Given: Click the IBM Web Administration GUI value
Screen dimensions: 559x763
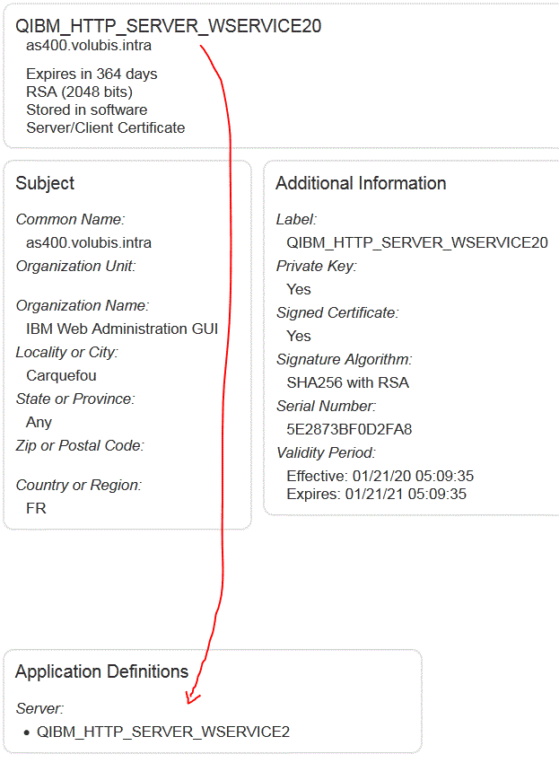Looking at the screenshot, I should [122, 329].
